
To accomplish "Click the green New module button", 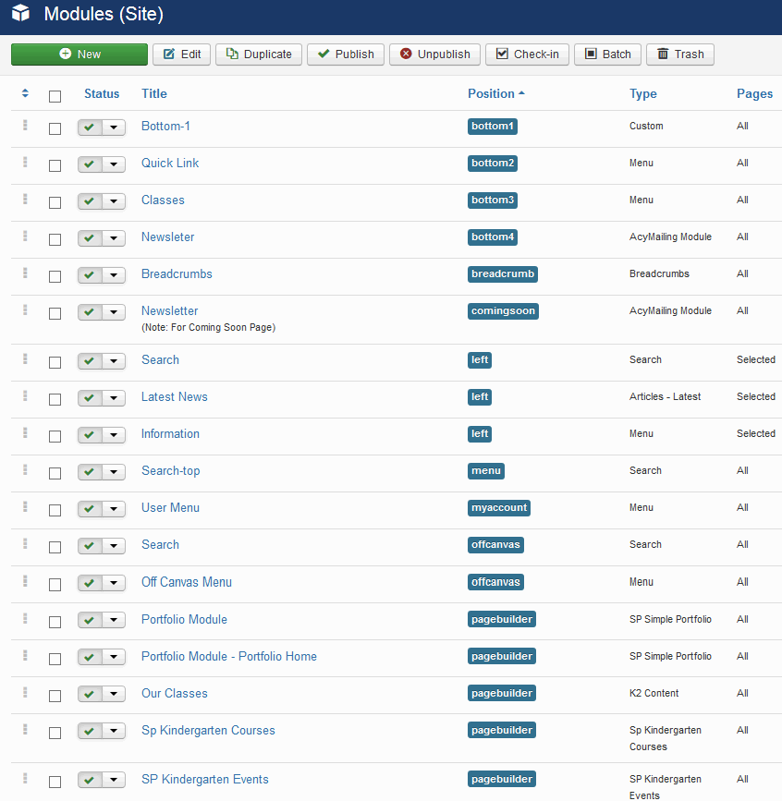I will [x=79, y=55].
